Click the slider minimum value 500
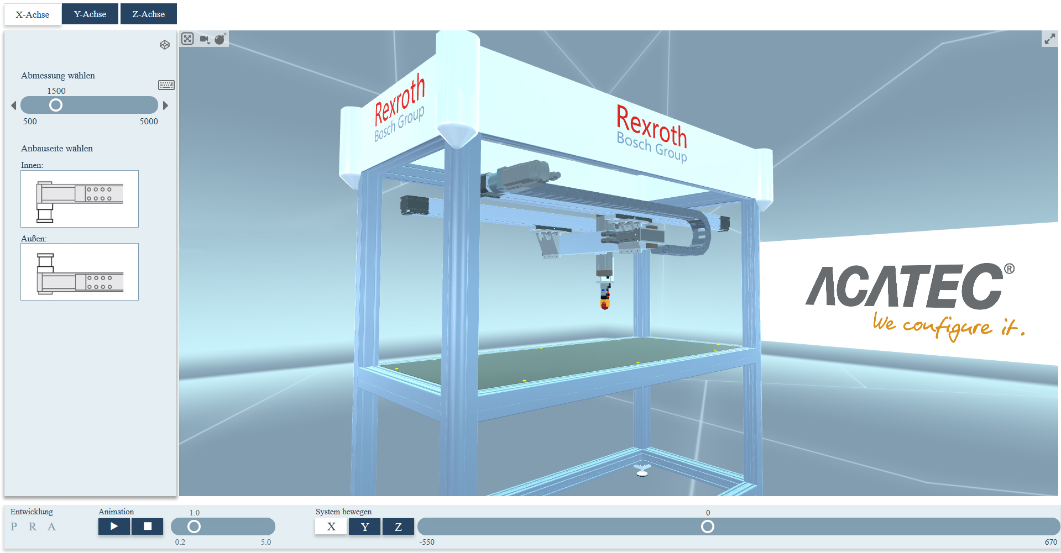Image resolution: width=1061 pixels, height=553 pixels. (30, 122)
